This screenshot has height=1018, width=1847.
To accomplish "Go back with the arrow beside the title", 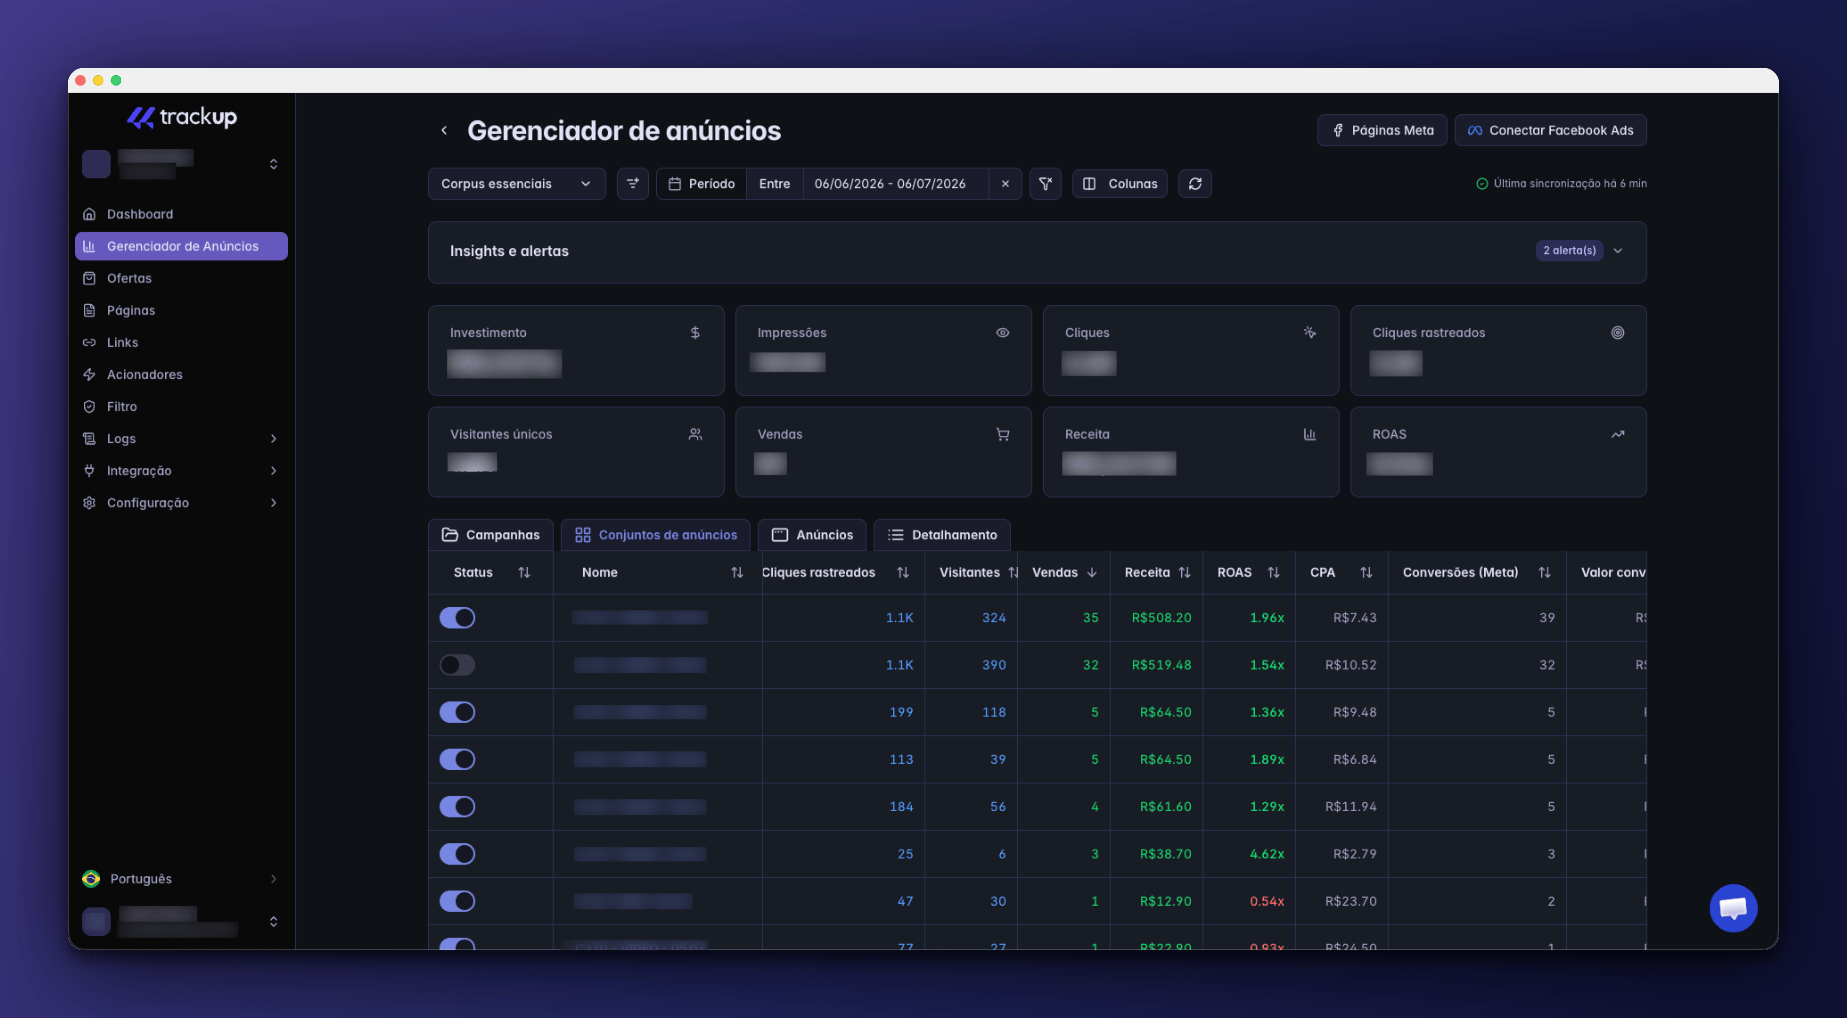I will pyautogui.click(x=445, y=131).
